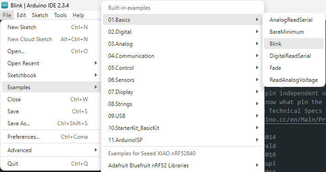Choose Save As... option

click(x=51, y=123)
